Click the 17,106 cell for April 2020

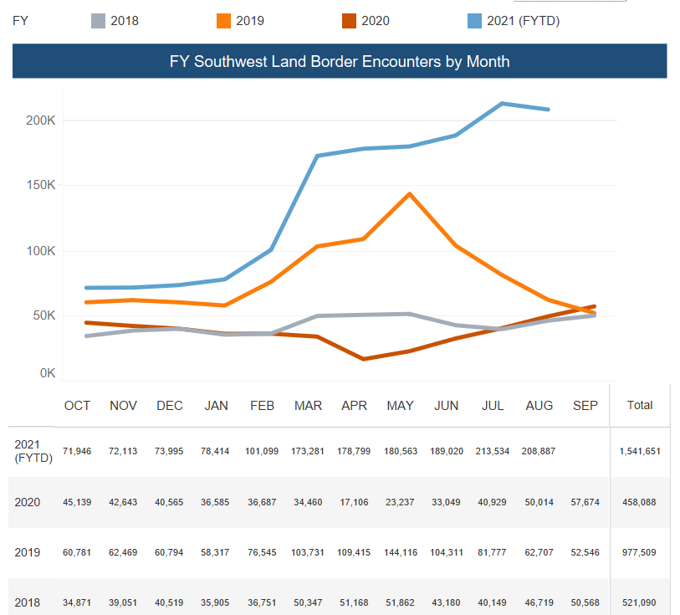[354, 503]
